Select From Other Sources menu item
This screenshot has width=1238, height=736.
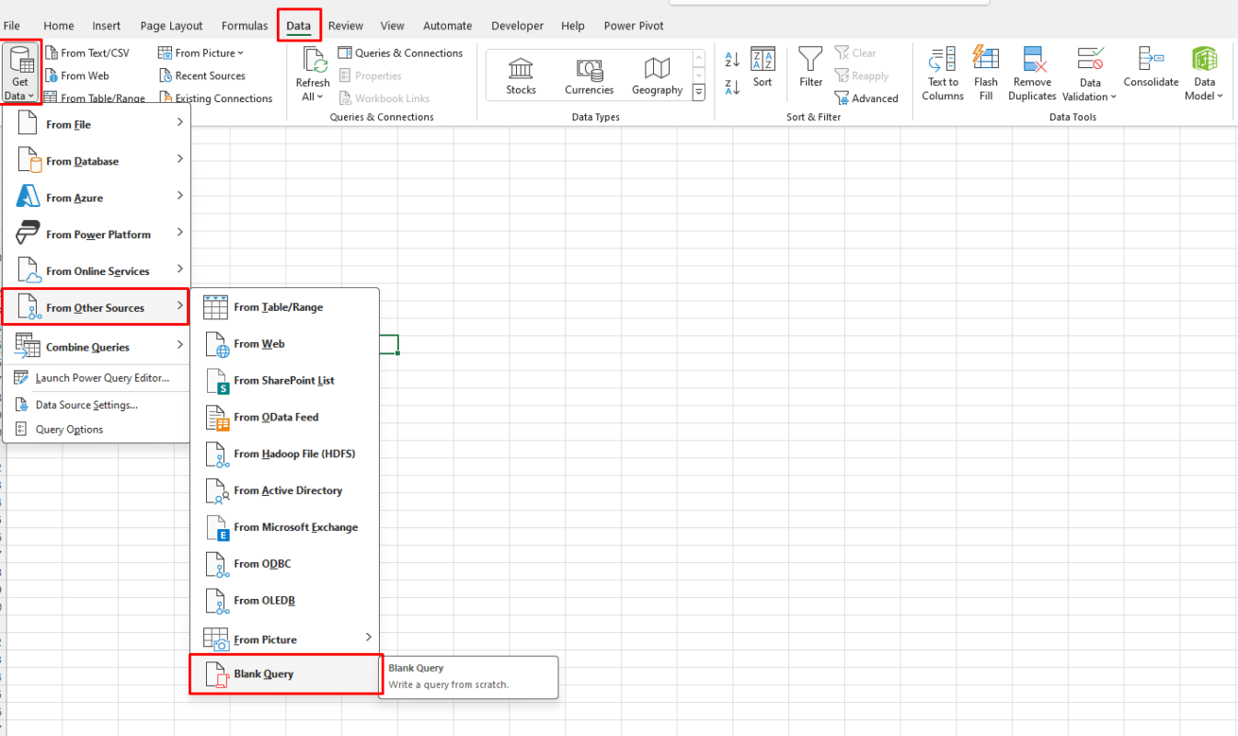click(x=96, y=307)
